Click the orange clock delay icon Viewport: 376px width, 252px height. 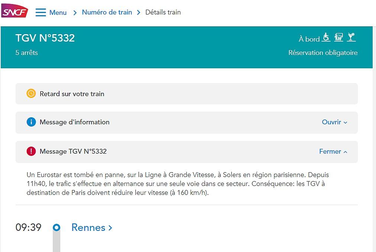(x=31, y=94)
